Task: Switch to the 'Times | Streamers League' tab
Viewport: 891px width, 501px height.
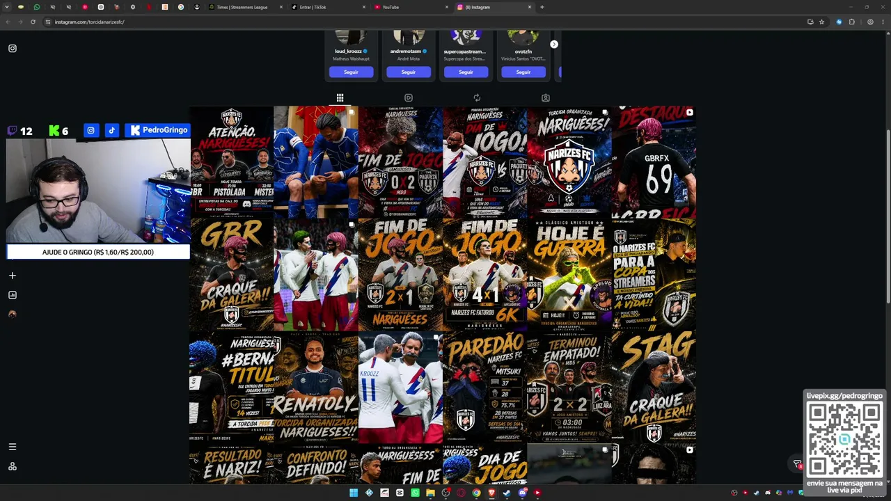Action: (x=245, y=7)
